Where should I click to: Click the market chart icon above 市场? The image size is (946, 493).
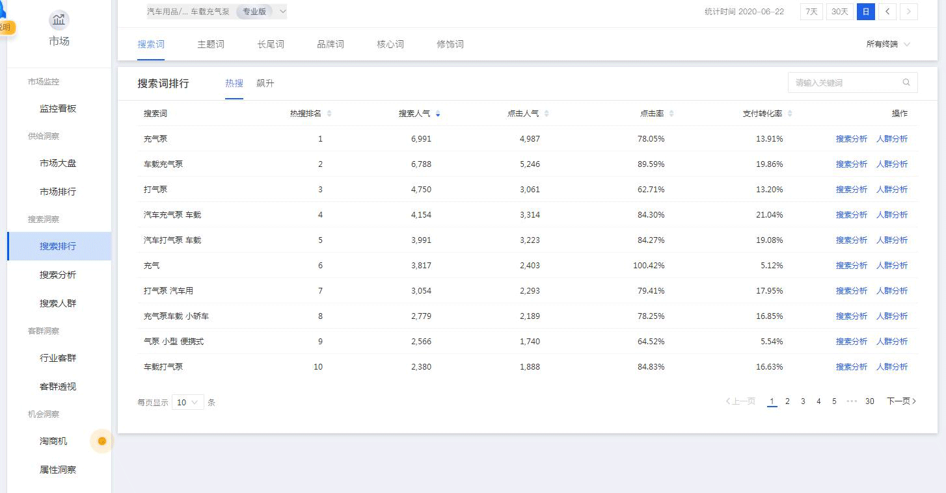(x=59, y=20)
